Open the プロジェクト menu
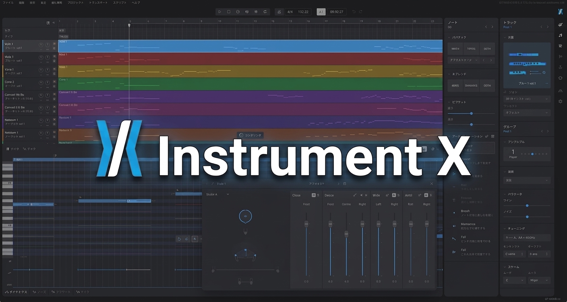This screenshot has height=302, width=567. (x=75, y=3)
